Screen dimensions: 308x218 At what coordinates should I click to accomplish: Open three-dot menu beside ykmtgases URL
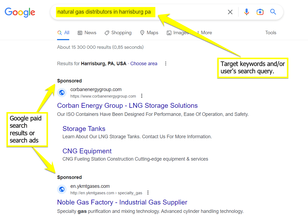[148, 193]
